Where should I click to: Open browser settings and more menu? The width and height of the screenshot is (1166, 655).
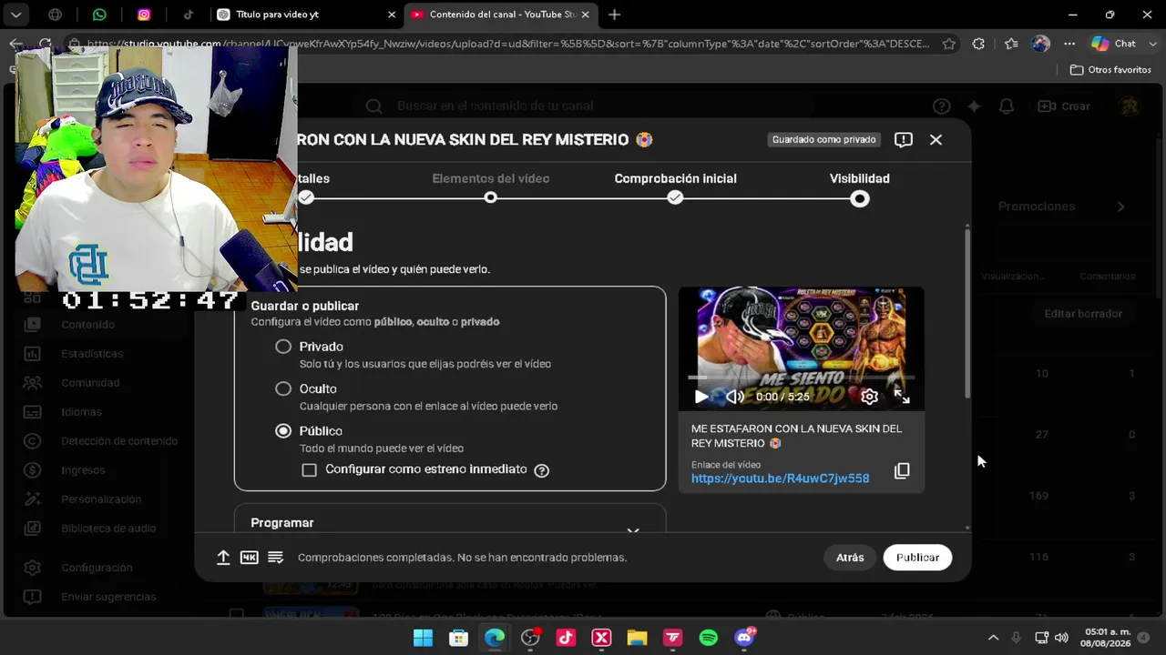click(x=1069, y=44)
